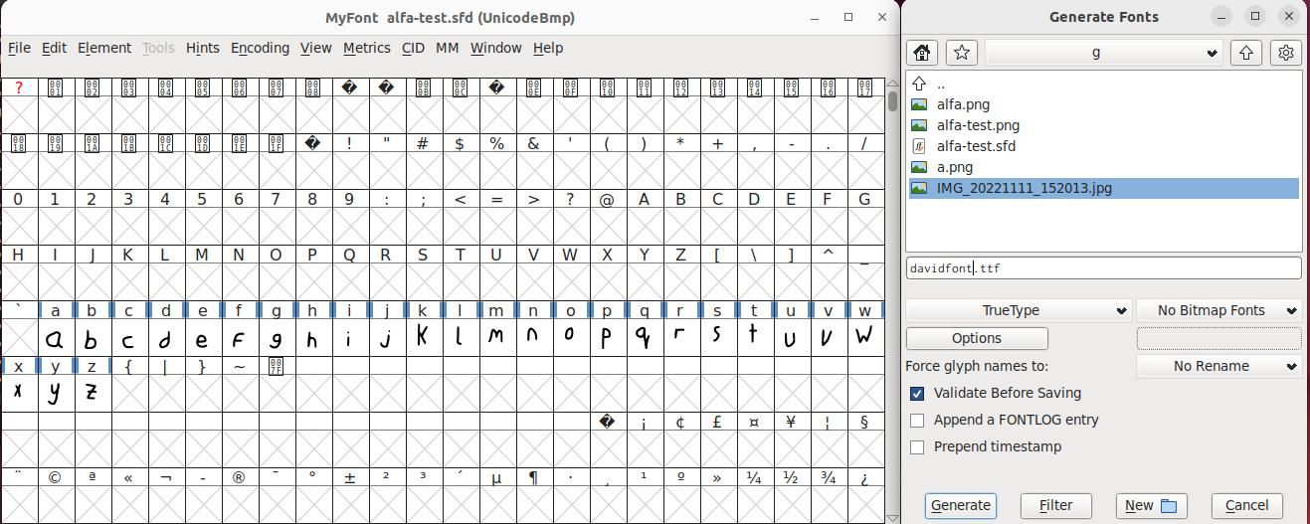Select alfa.png in the file list
The height and width of the screenshot is (524, 1310).
point(963,104)
